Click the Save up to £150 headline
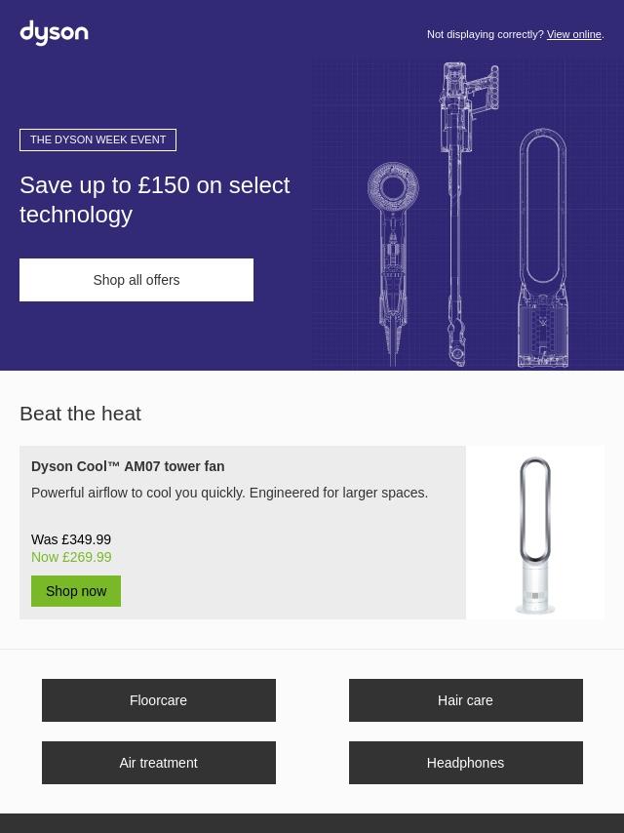Screen dimensions: 624x833 pyautogui.click(x=155, y=200)
